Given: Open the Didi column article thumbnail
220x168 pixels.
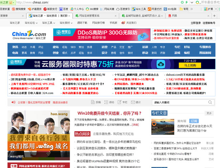Looking at the screenshot, I should [x=163, y=127].
